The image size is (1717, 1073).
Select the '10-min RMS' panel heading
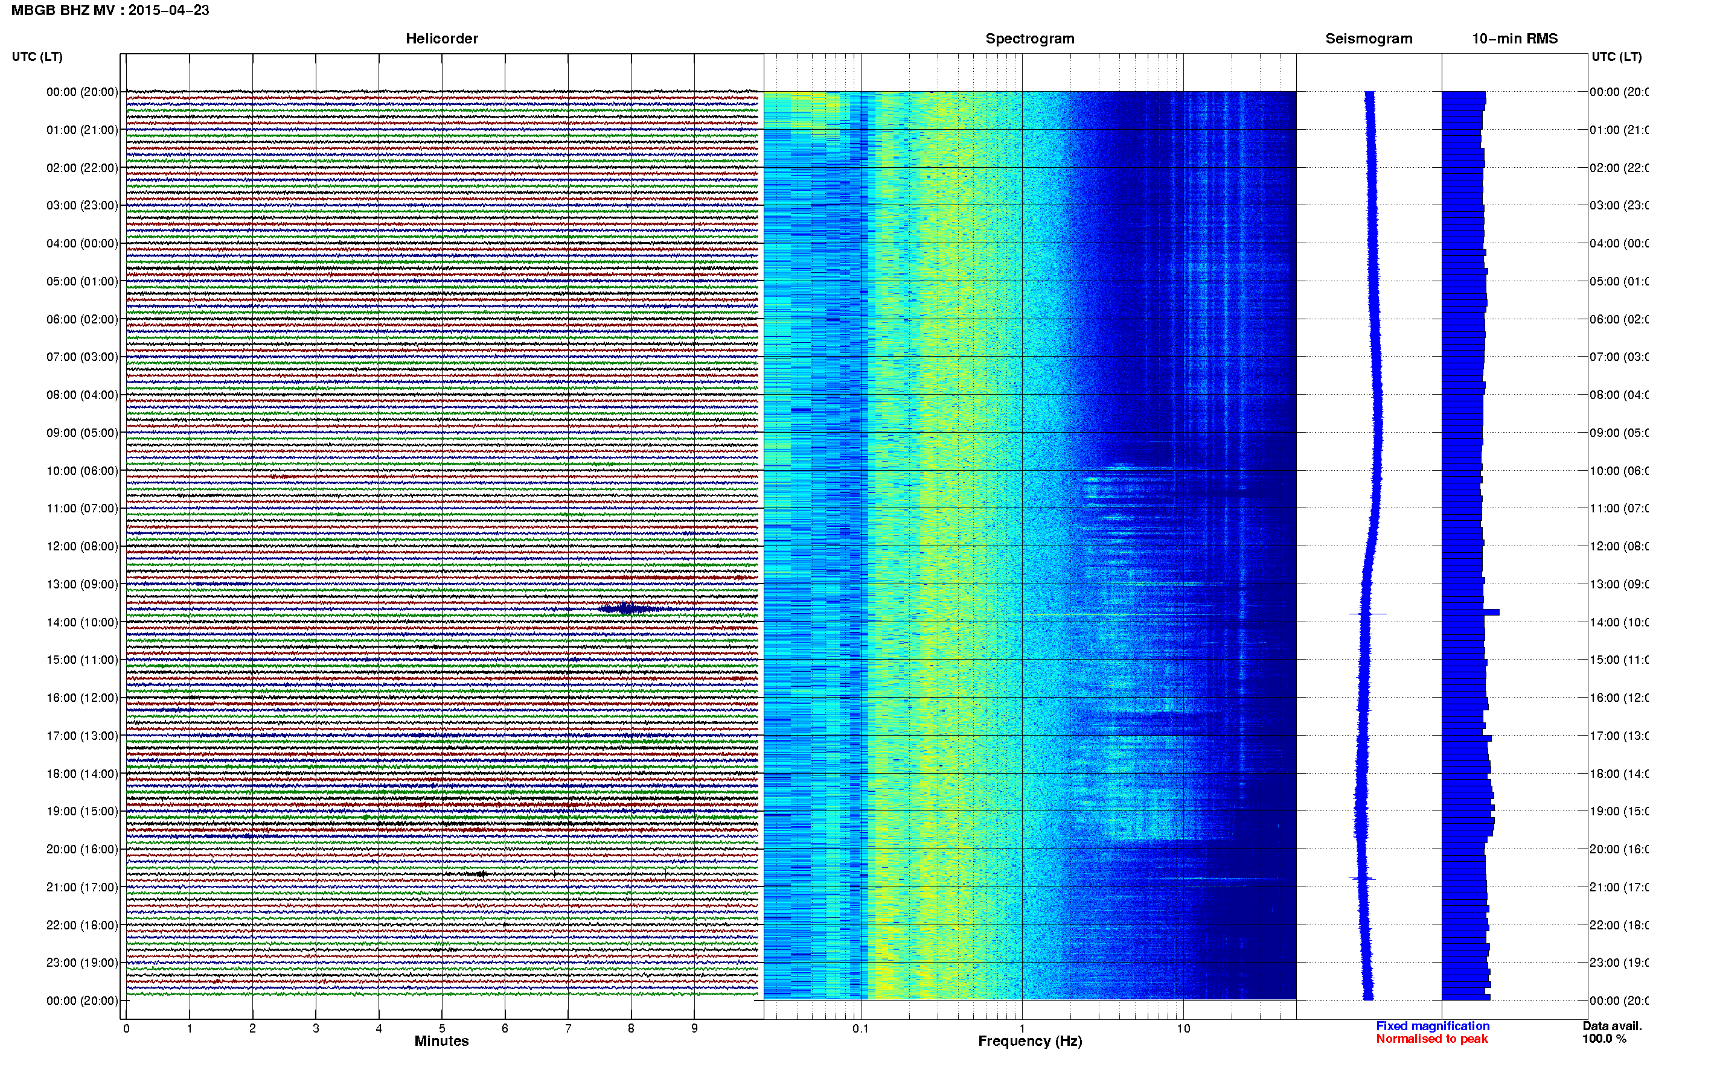tap(1514, 39)
